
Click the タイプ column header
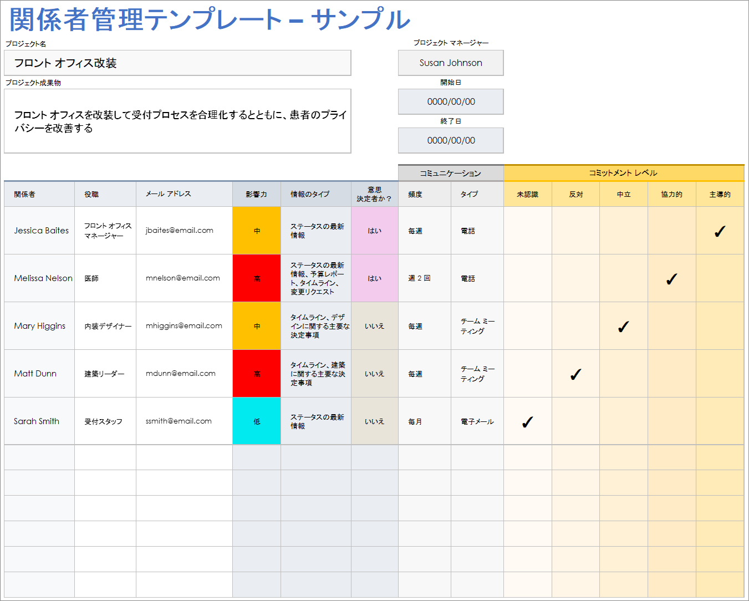point(477,194)
